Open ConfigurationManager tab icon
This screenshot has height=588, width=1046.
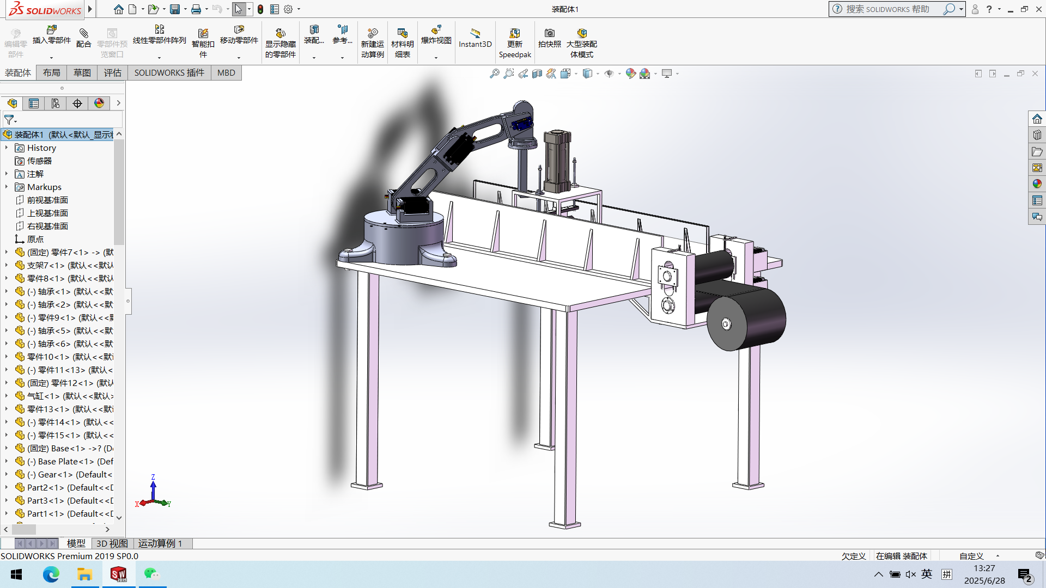tap(56, 103)
